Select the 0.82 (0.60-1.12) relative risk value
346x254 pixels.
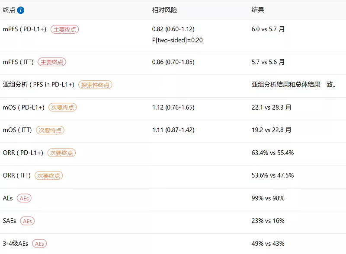[x=173, y=29]
